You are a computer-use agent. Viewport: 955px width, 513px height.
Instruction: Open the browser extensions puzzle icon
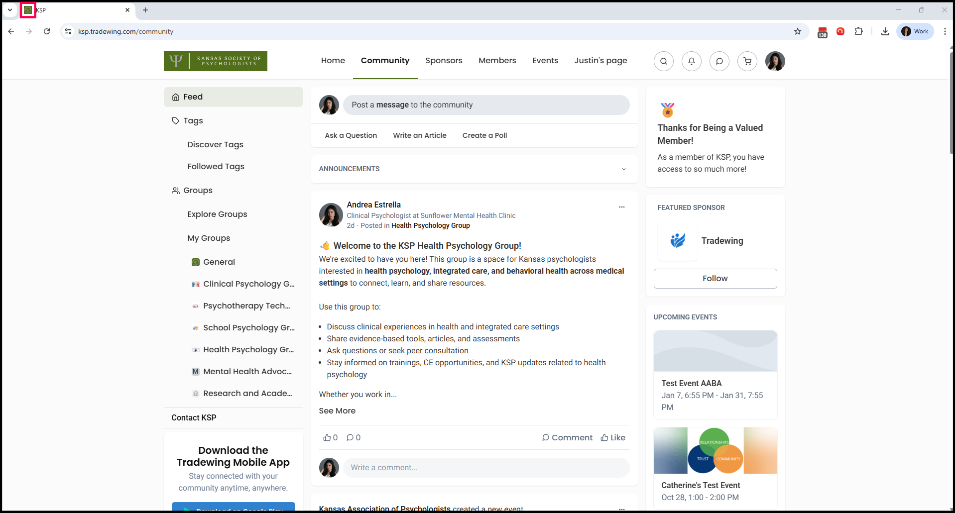coord(858,31)
